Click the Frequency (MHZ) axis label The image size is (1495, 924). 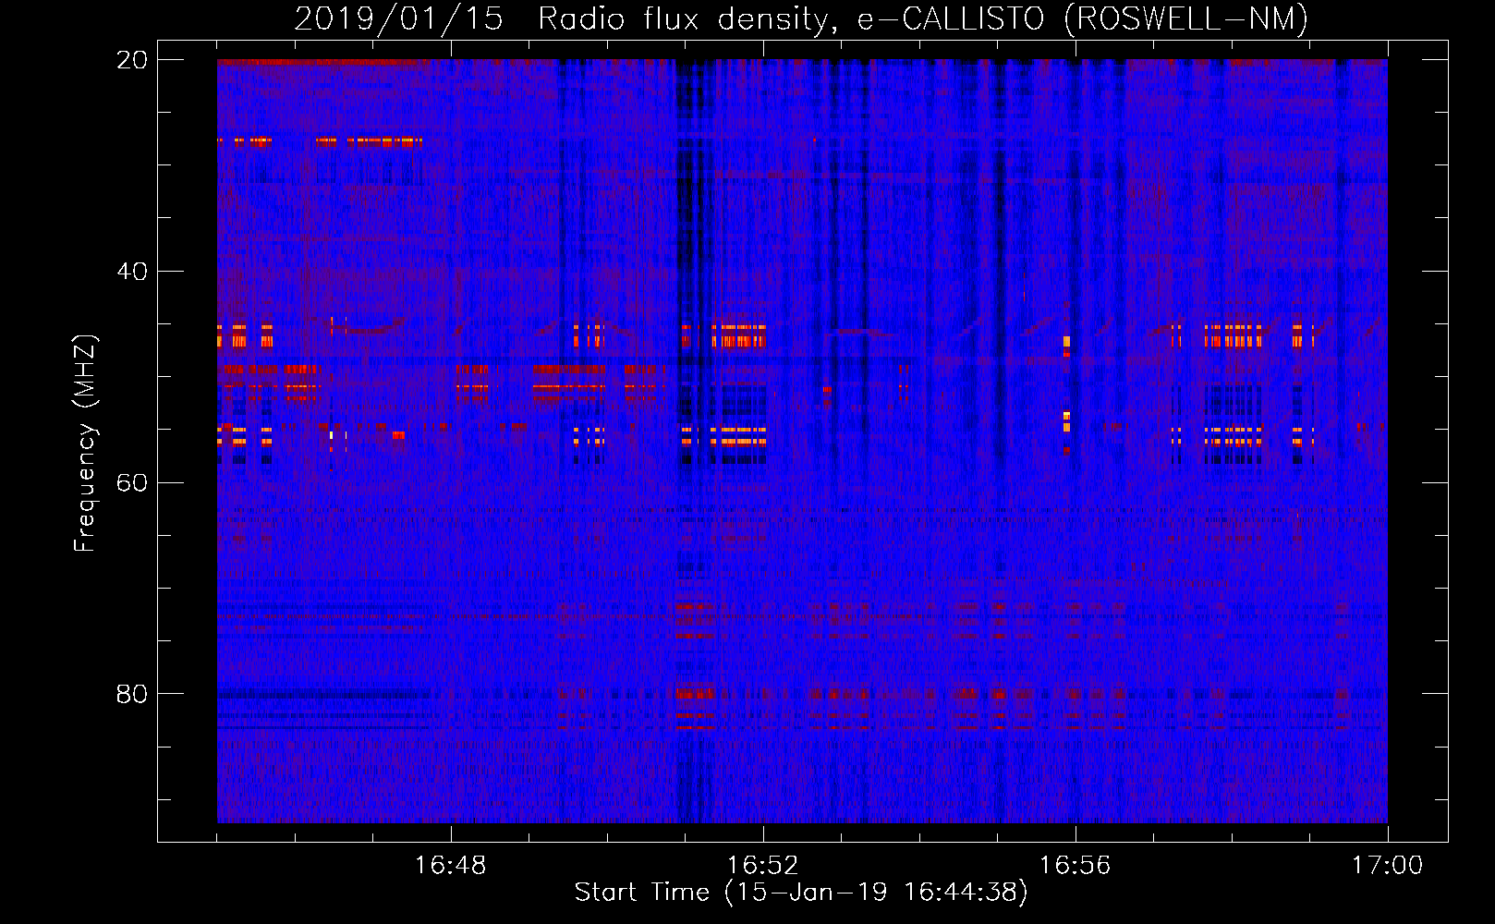click(x=85, y=444)
